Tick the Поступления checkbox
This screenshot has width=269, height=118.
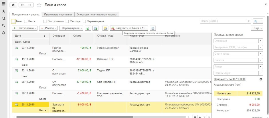coord(45,22)
